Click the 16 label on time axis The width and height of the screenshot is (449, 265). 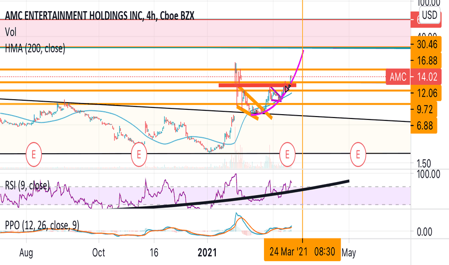pyautogui.click(x=154, y=252)
